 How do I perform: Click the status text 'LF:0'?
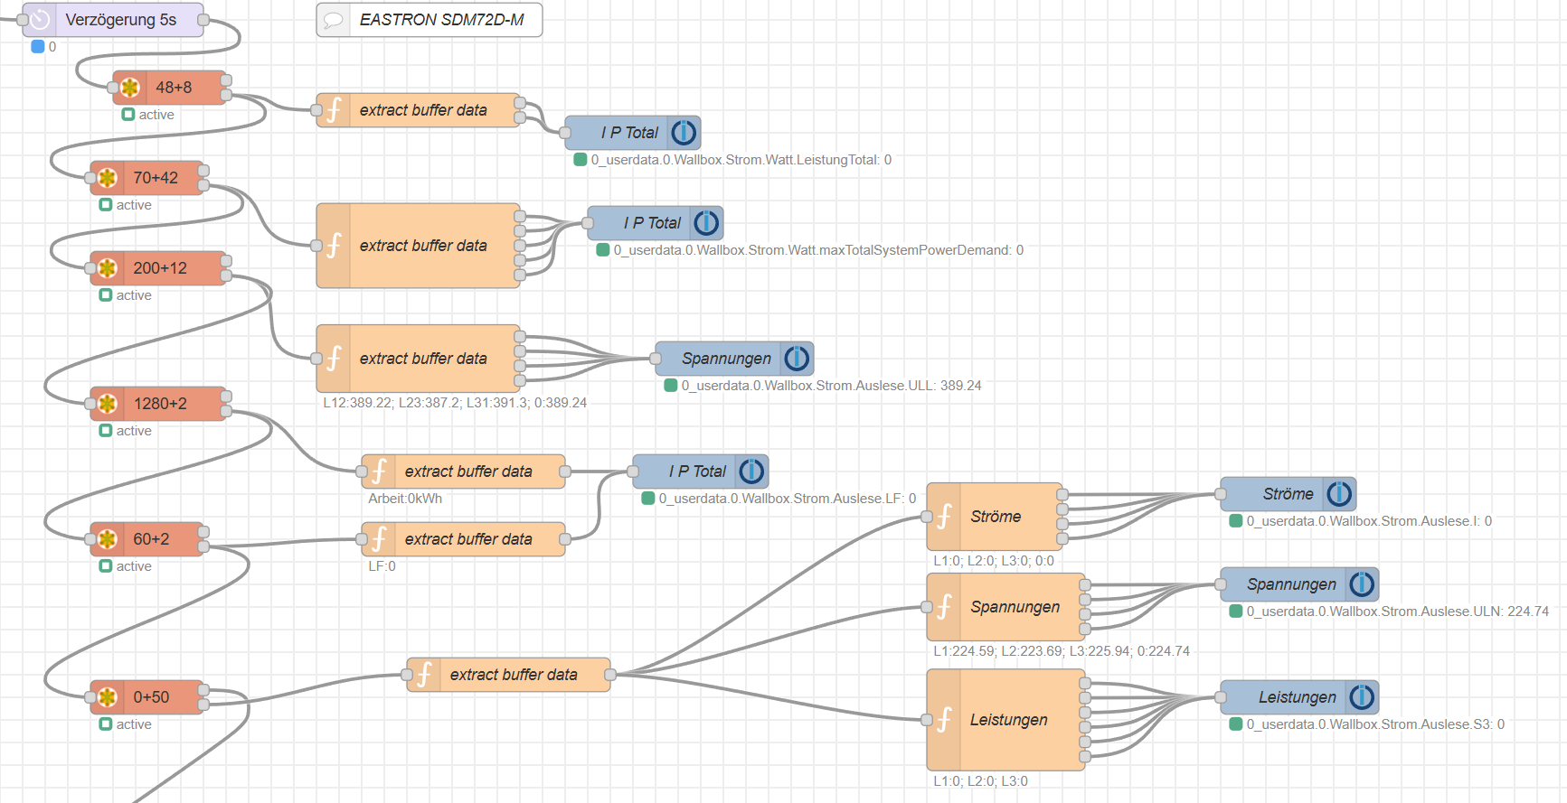pos(382,566)
